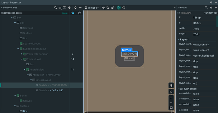The image size is (218, 113).
Task: Collapse the PreviewHost node
Action: click(21, 59)
